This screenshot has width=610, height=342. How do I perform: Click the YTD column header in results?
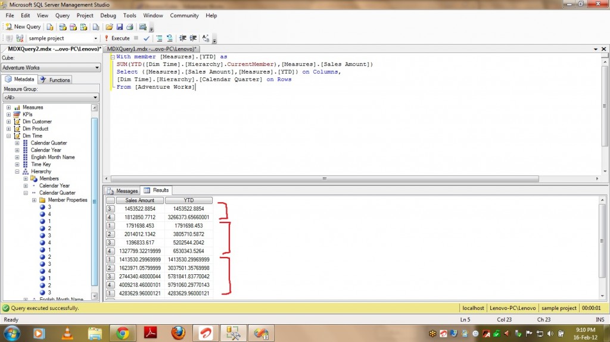pyautogui.click(x=188, y=200)
